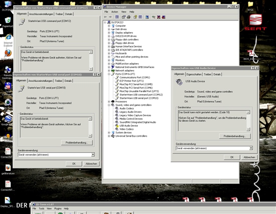
Task: Click the Properties icon in Device Manager toolbar
Action: point(123,17)
